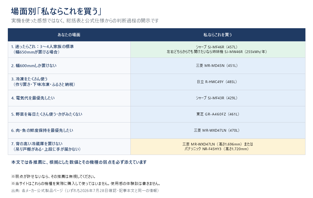313x198 pixels.
Task: Click the あなたの場面 column header
Action: coord(69,35)
